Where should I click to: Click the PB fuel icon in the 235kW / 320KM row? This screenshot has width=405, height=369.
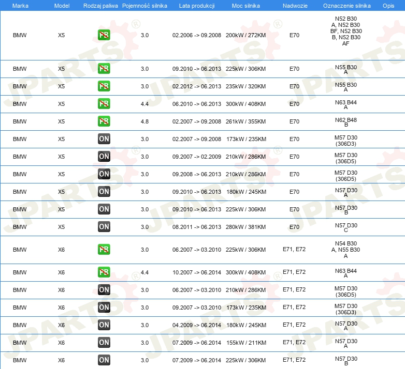(104, 86)
